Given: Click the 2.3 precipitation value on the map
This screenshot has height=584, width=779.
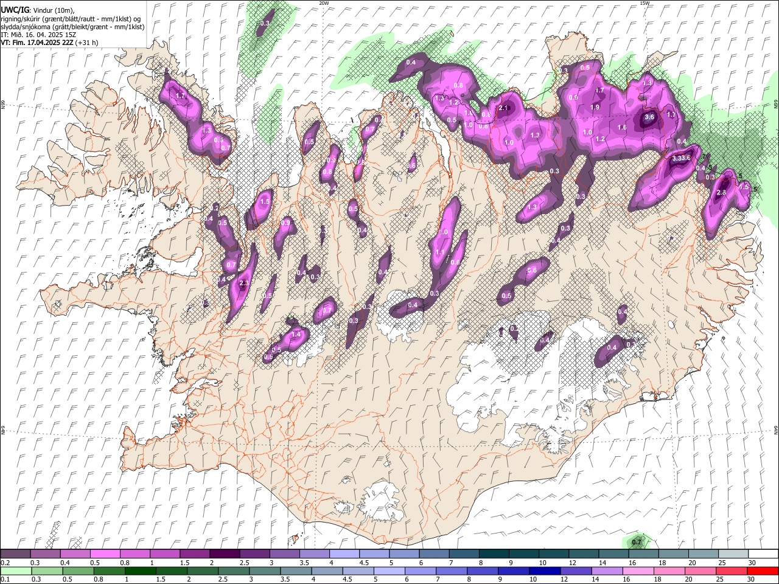Looking at the screenshot, I should (x=245, y=283).
